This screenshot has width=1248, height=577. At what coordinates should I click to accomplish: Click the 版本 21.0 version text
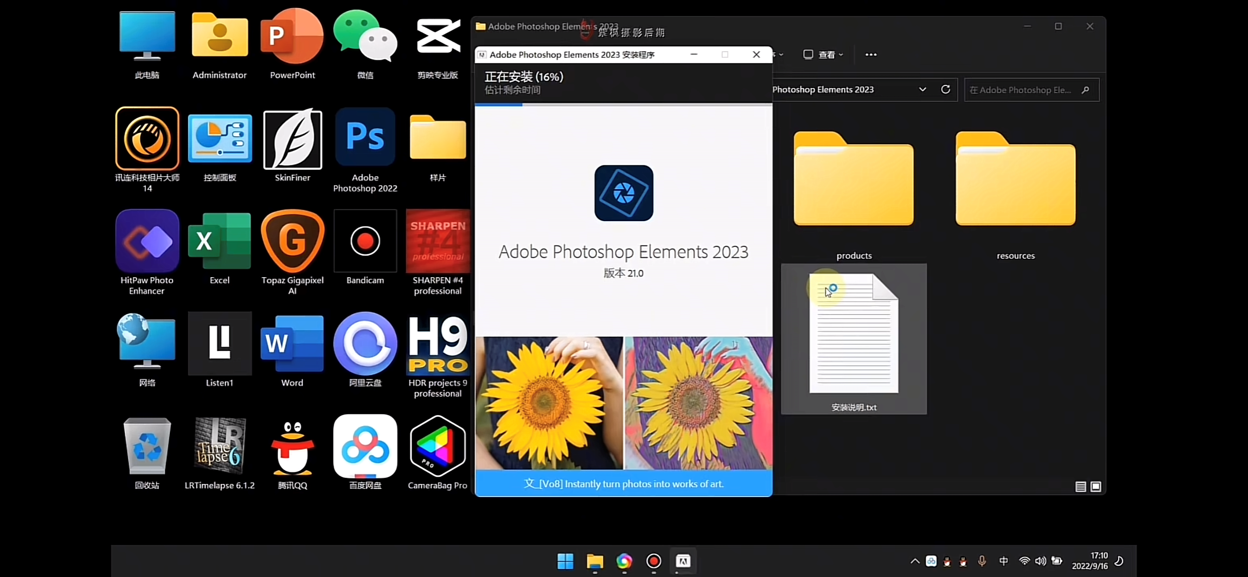click(x=623, y=273)
